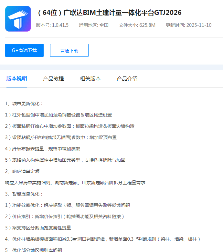View the 相关版本 tab
This screenshot has height=252, width=223.
(90, 79)
